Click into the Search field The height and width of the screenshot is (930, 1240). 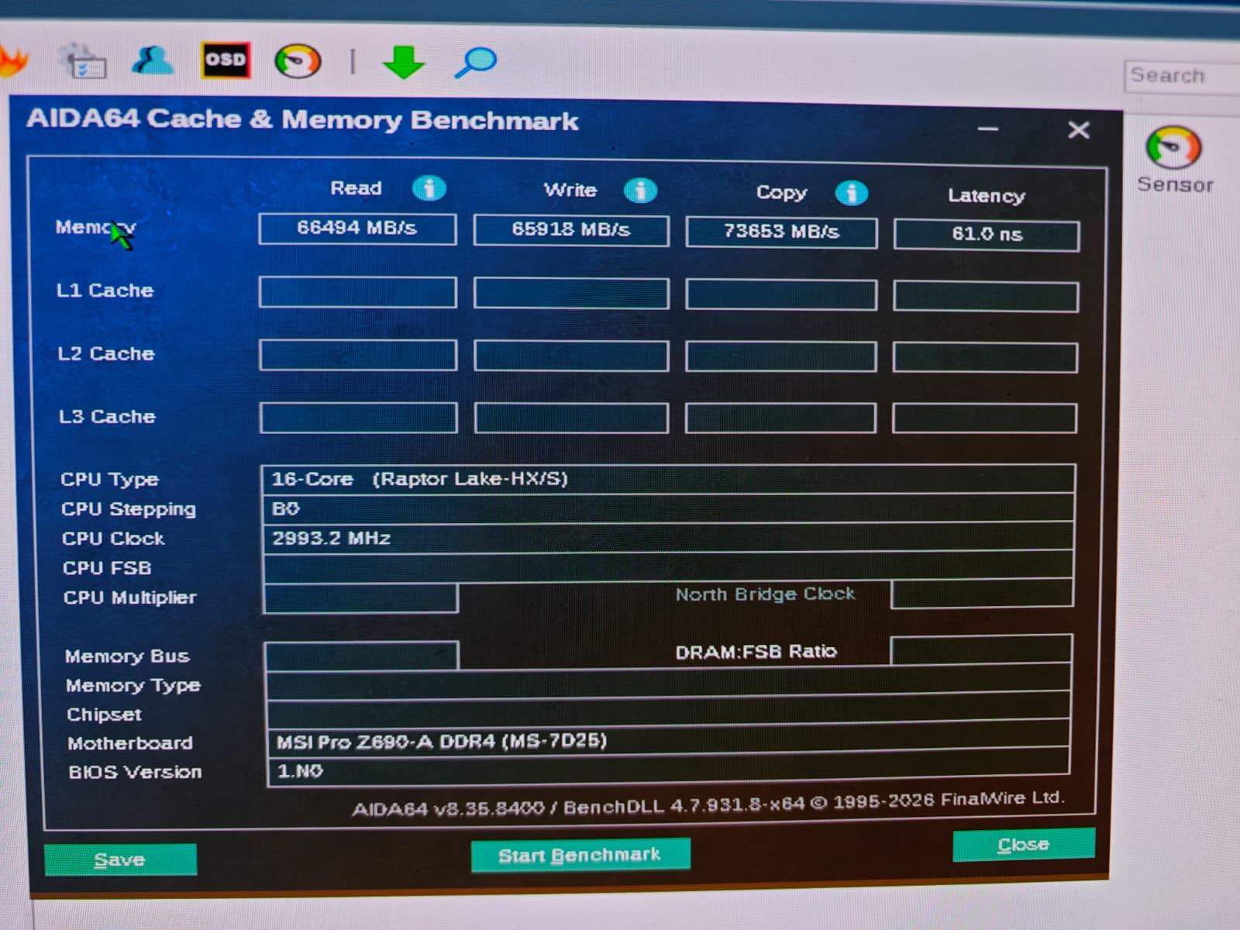tap(1182, 76)
